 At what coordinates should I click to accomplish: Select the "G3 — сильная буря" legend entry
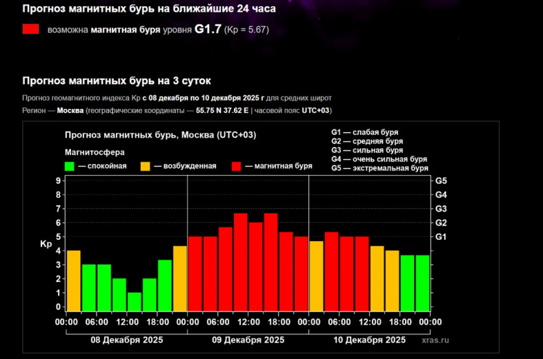click(x=367, y=150)
